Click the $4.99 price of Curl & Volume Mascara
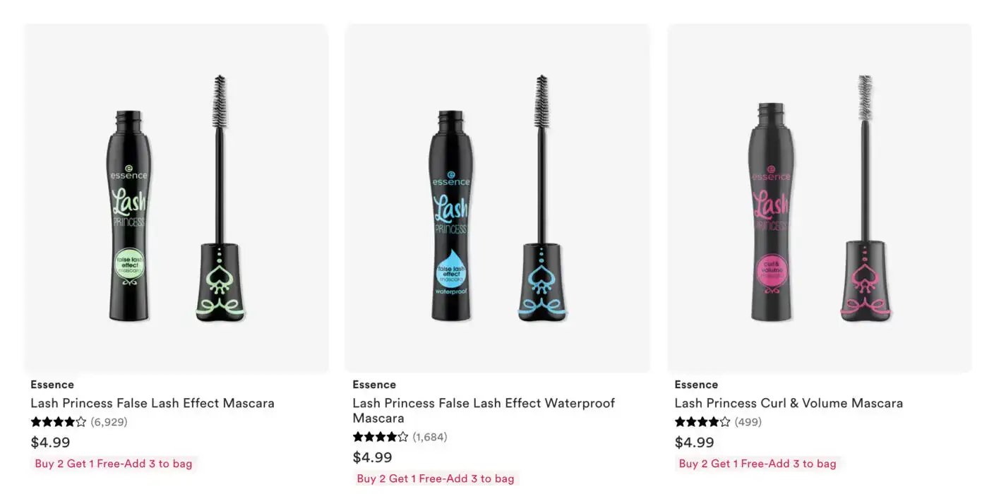Image resolution: width=982 pixels, height=494 pixels. 694,442
